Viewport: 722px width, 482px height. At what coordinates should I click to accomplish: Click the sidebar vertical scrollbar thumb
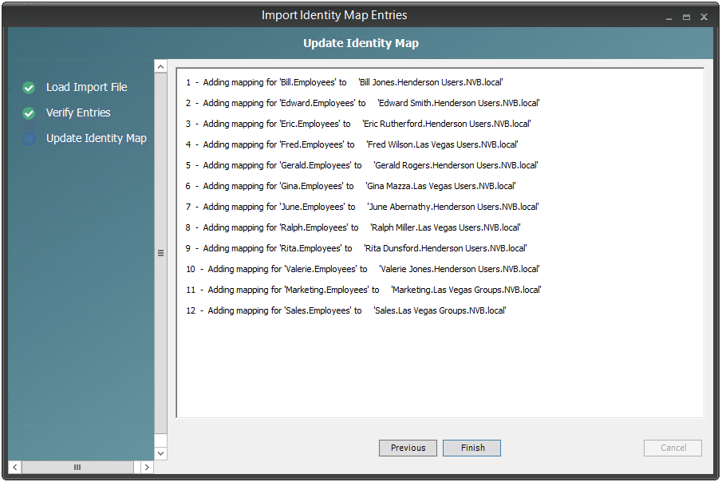coord(160,253)
